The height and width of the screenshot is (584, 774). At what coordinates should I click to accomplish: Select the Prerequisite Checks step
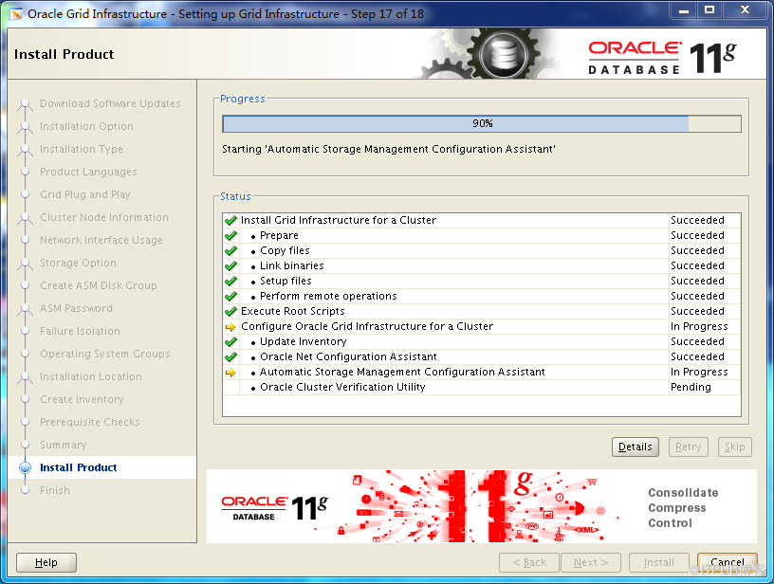[x=90, y=422]
